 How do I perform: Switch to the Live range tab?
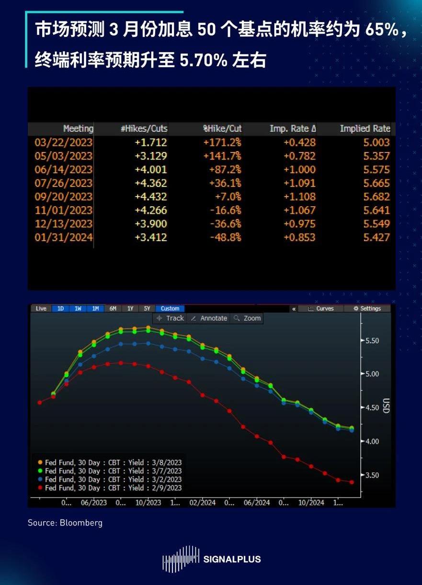click(41, 309)
